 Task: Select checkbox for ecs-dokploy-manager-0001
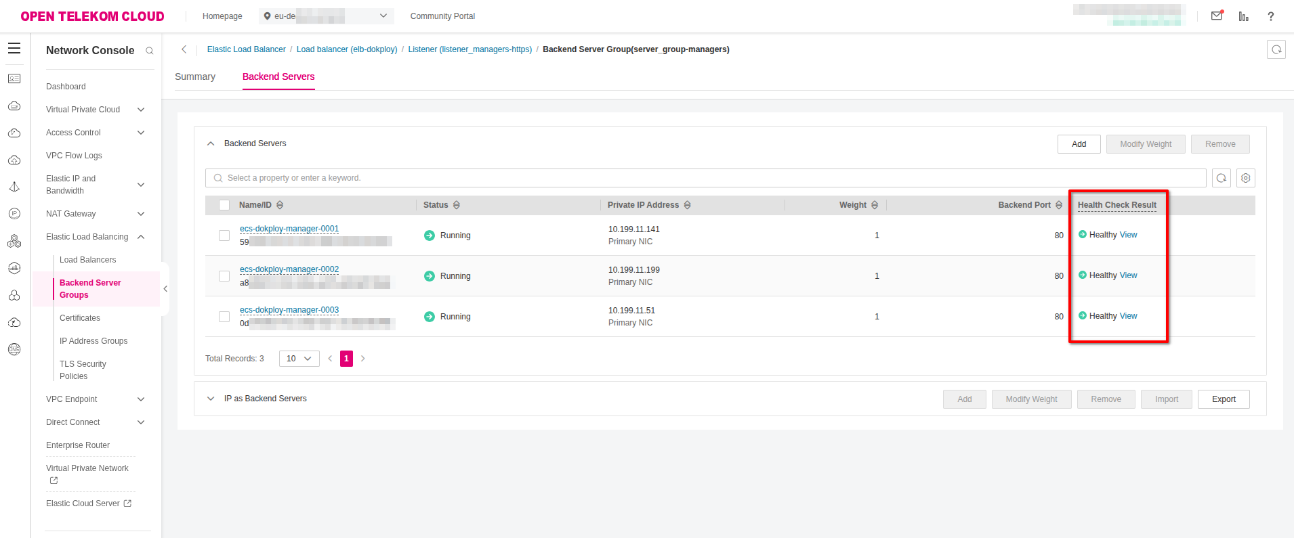tap(224, 236)
